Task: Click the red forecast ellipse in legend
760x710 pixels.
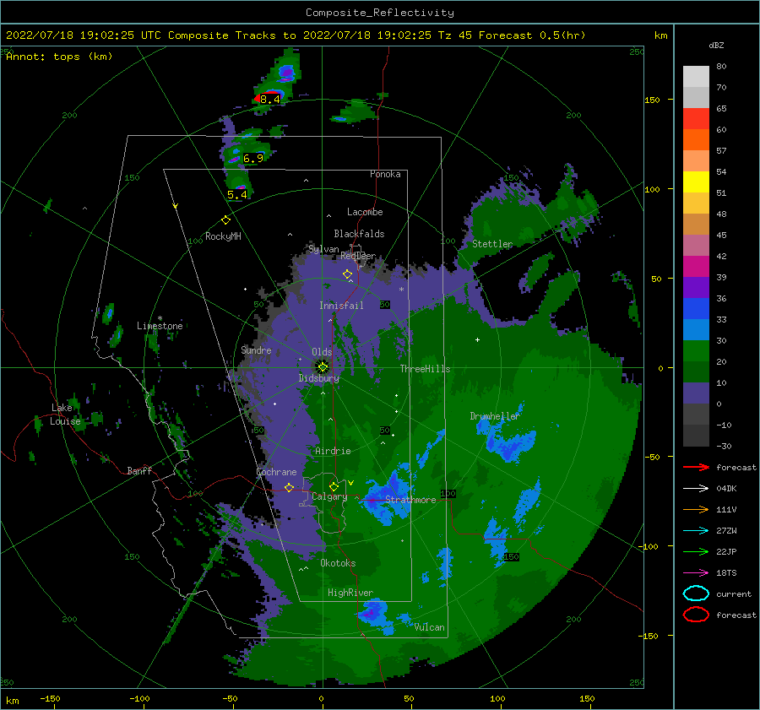Action: pos(696,615)
